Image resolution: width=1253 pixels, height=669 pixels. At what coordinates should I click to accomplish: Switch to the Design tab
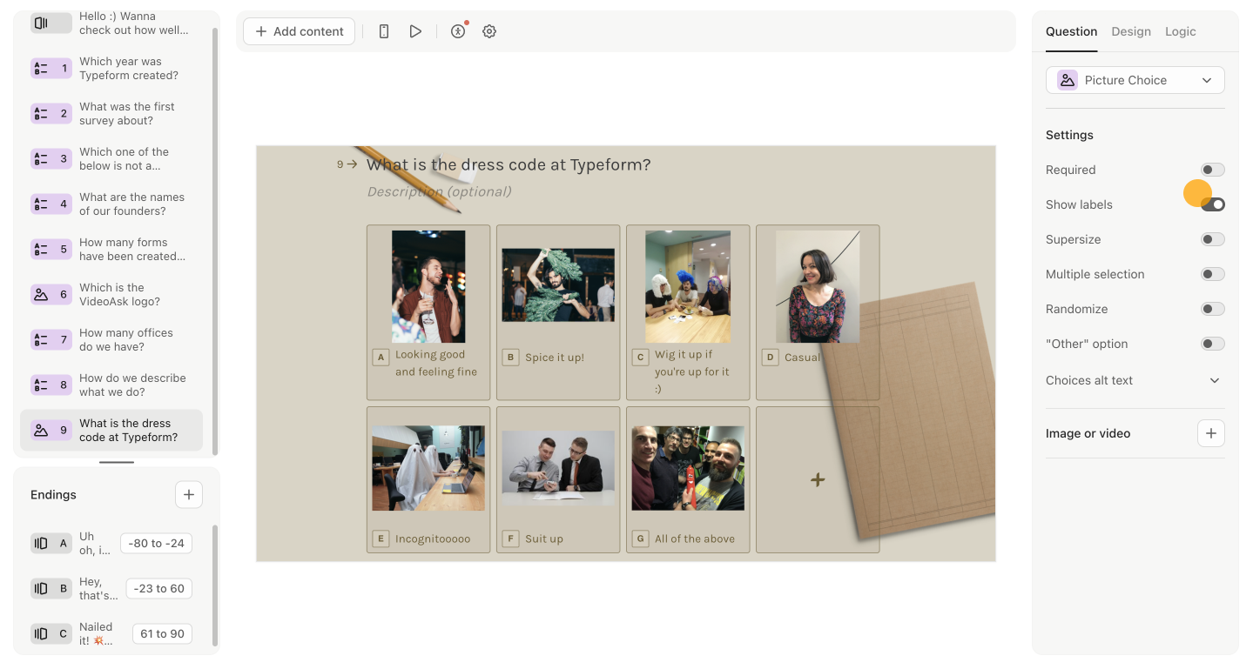(x=1131, y=31)
